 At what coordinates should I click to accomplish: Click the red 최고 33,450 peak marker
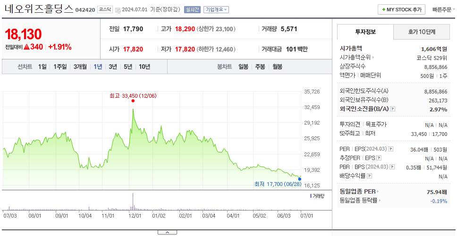pos(133,101)
